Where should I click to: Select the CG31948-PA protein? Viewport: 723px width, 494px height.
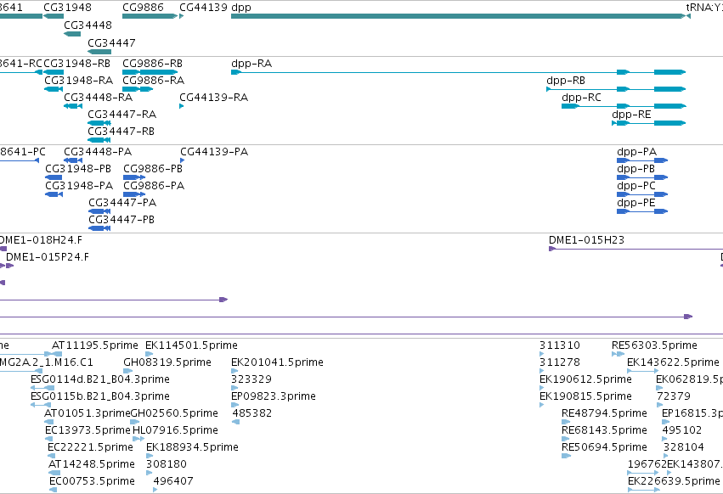point(54,194)
